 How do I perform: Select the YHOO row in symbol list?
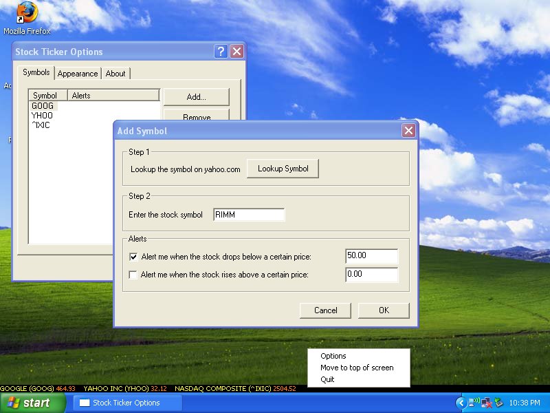[42, 116]
